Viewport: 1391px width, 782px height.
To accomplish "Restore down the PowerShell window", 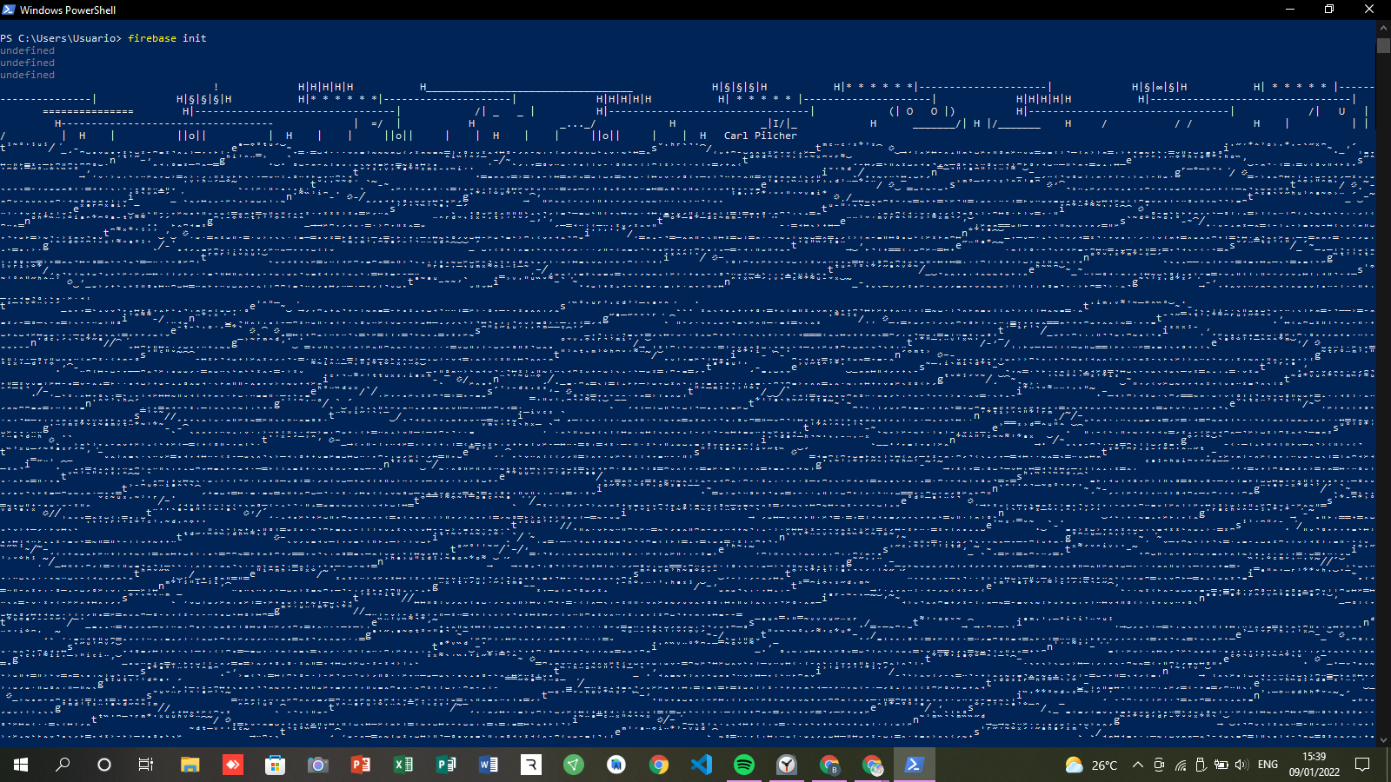I will click(x=1329, y=10).
